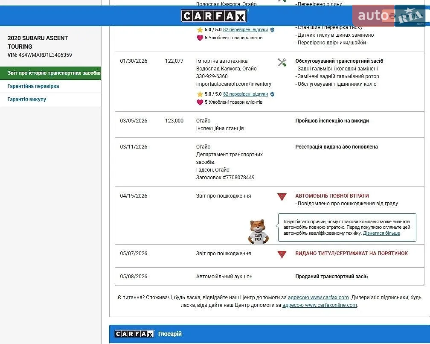Open Звіт про історію транспортних засобів tab
430x344 pixels.
(51, 73)
